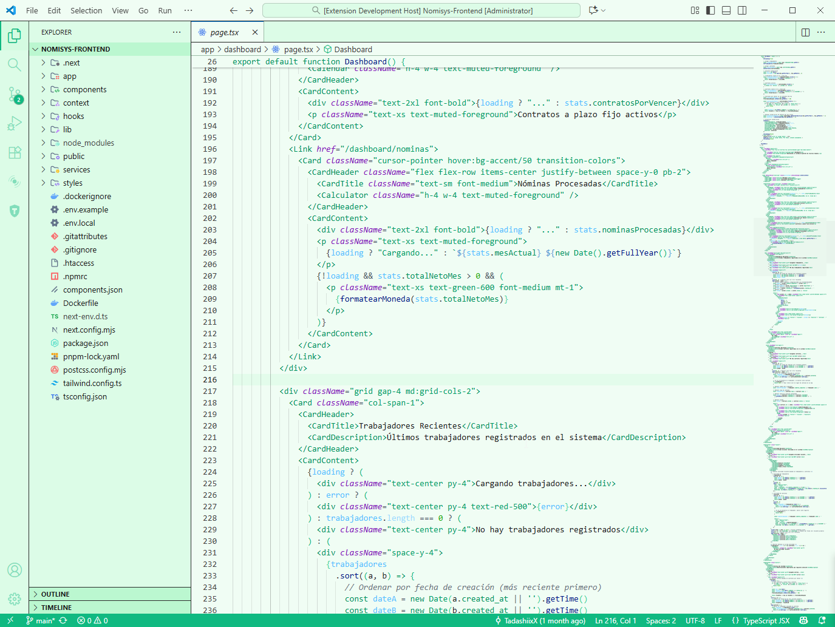Open the overflow menu ellipsis in menu bar

click(x=188, y=10)
